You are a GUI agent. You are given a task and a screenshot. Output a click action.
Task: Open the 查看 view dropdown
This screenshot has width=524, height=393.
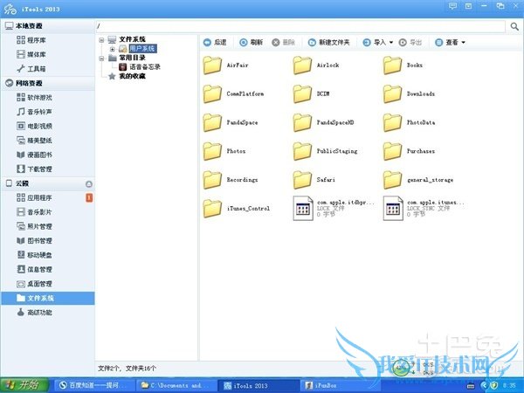click(450, 43)
